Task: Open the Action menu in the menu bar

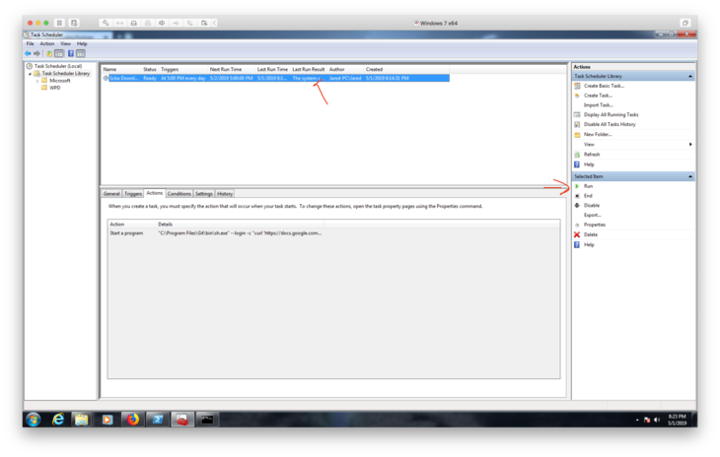Action: (x=46, y=43)
